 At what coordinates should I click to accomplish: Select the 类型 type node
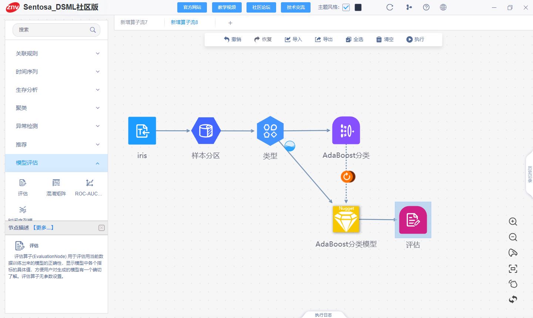click(270, 131)
